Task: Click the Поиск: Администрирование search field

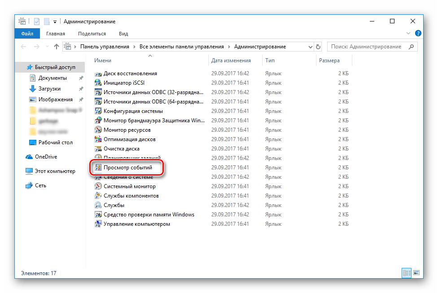Action: pyautogui.click(x=368, y=47)
